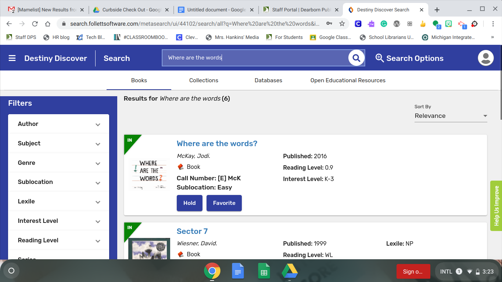Click the browser address bar URL
The width and height of the screenshot is (502, 282).
pos(195,24)
